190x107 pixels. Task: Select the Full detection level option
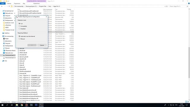click(x=20, y=23)
